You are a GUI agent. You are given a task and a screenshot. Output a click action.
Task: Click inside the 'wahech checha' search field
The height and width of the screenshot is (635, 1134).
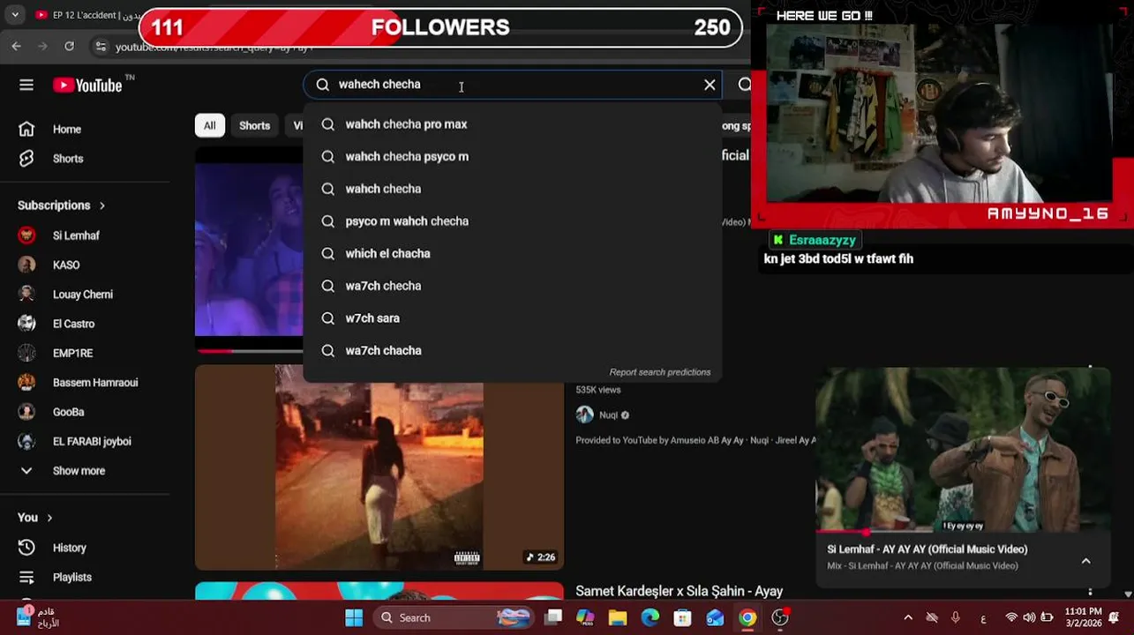click(512, 85)
